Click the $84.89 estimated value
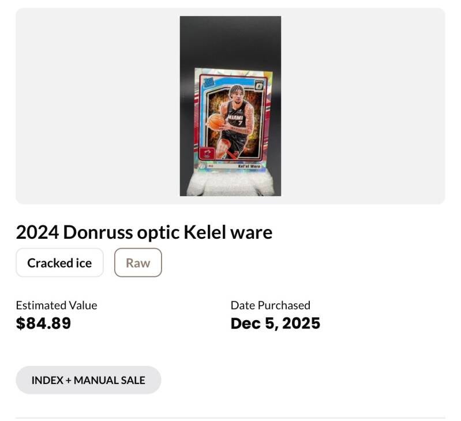Viewport: 461px width, 421px height. click(x=43, y=323)
